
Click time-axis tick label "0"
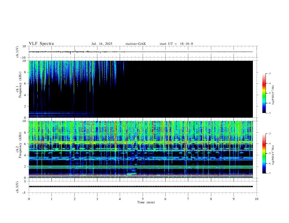coord(29,199)
